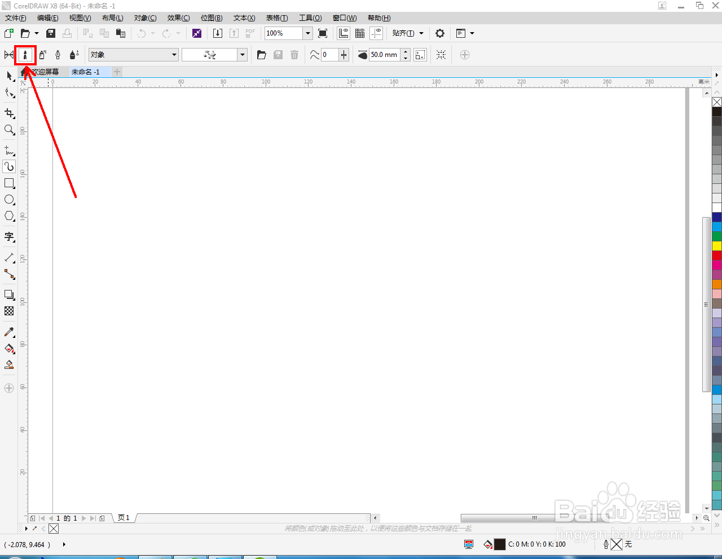
Task: Expand the 对象 category dropdown
Action: coord(134,55)
